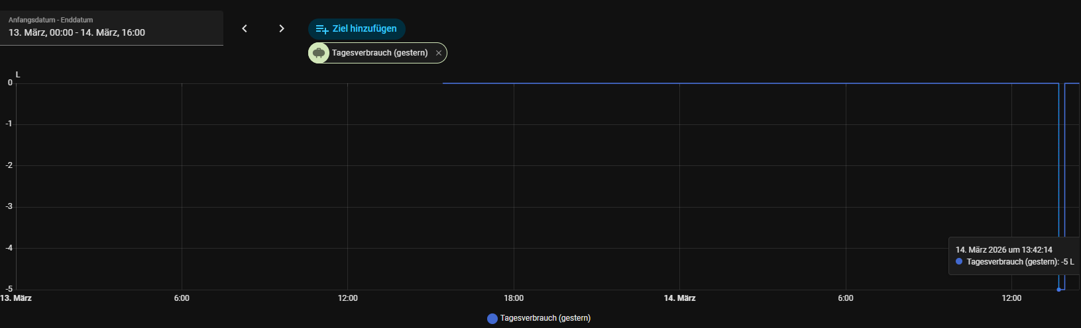Select the Tagesverbrauch (gestern) chip label
Viewport: 1081px width, 328px height.
click(x=380, y=53)
